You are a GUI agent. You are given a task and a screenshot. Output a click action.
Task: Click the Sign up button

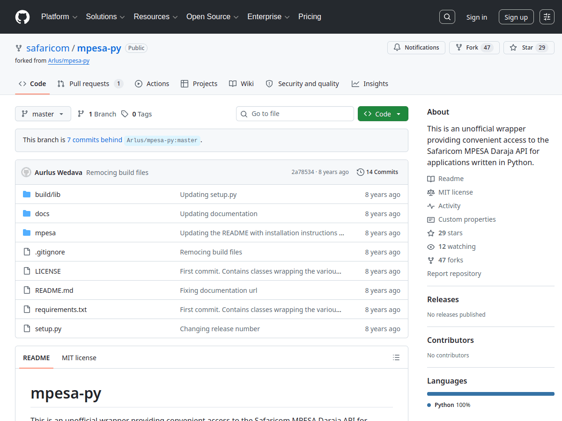(x=516, y=17)
